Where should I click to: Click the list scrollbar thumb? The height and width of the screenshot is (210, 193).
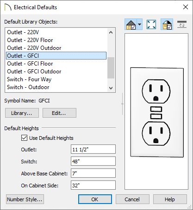tap(111, 68)
